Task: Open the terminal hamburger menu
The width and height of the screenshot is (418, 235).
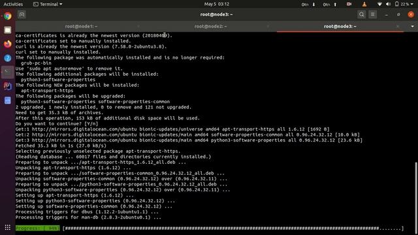Action: pos(373,14)
